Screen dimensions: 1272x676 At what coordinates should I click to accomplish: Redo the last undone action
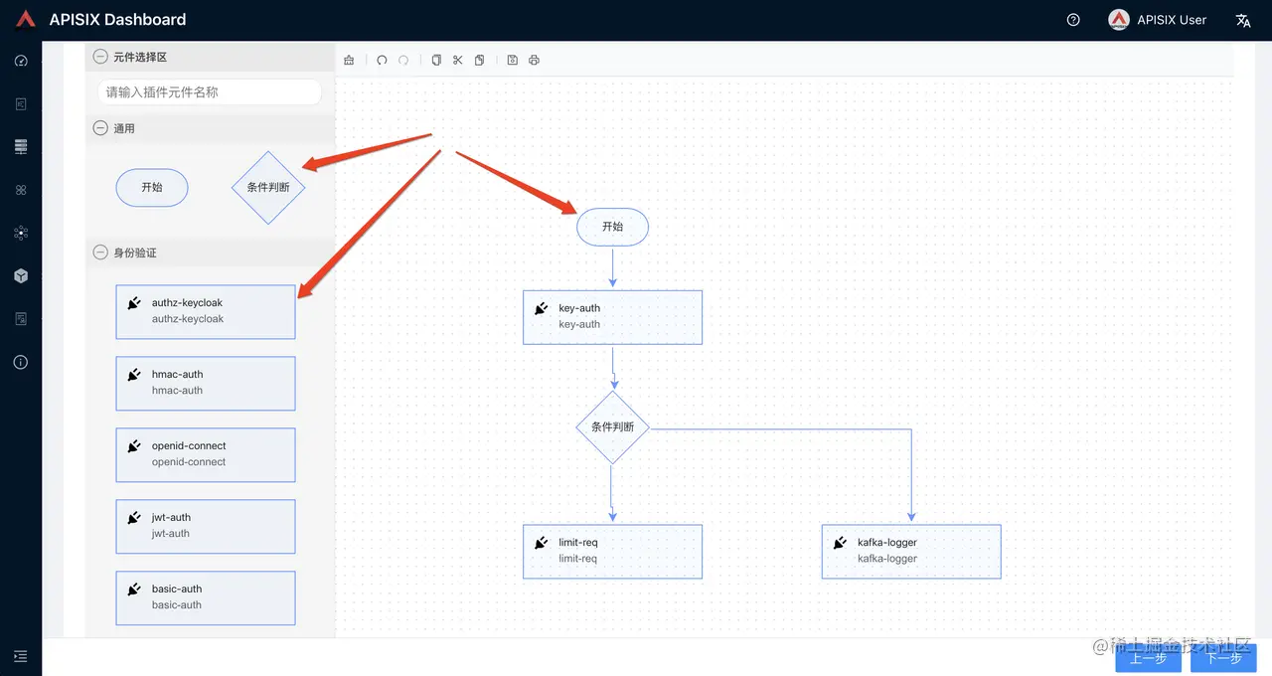(x=403, y=61)
